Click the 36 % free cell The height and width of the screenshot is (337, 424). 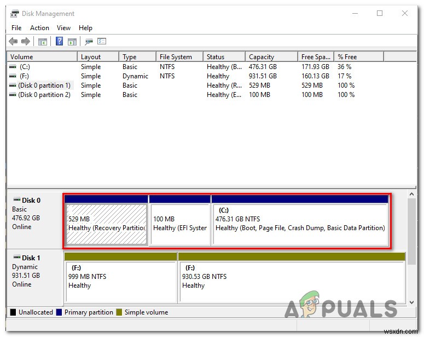click(x=344, y=67)
